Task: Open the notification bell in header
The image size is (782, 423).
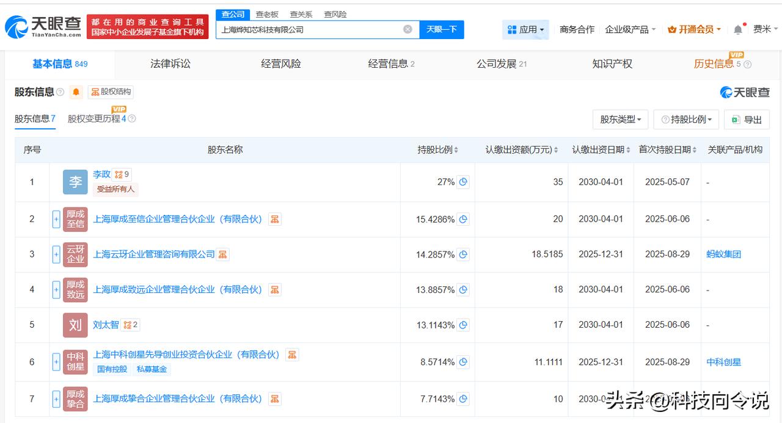Action: point(738,29)
